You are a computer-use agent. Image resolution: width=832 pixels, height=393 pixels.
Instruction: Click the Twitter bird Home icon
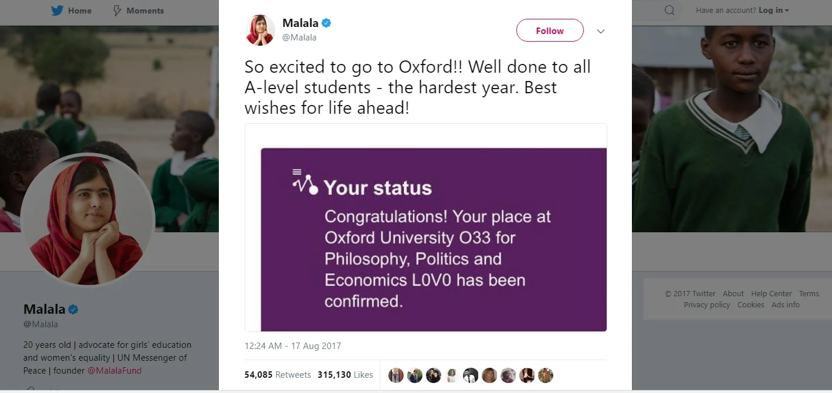click(x=57, y=11)
